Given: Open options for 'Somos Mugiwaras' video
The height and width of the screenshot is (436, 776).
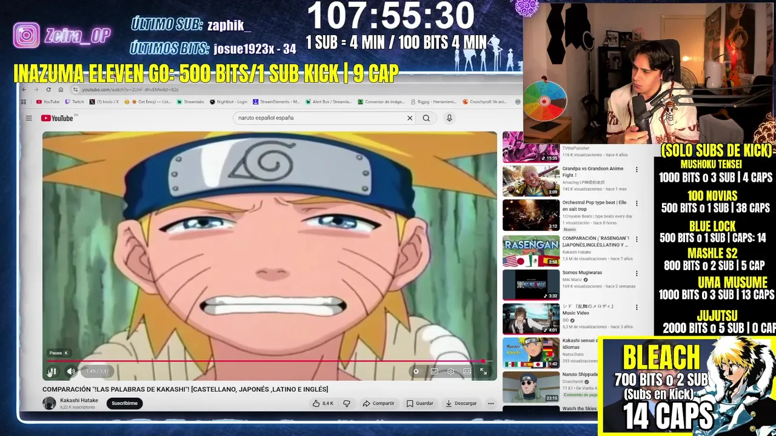Looking at the screenshot, I should [637, 274].
